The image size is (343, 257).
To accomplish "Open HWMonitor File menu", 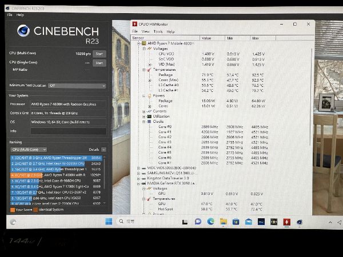I will (x=135, y=31).
